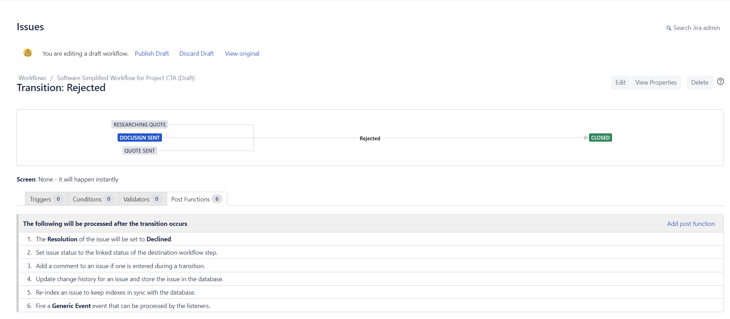Click the CLOSED status lozenge

pos(600,138)
